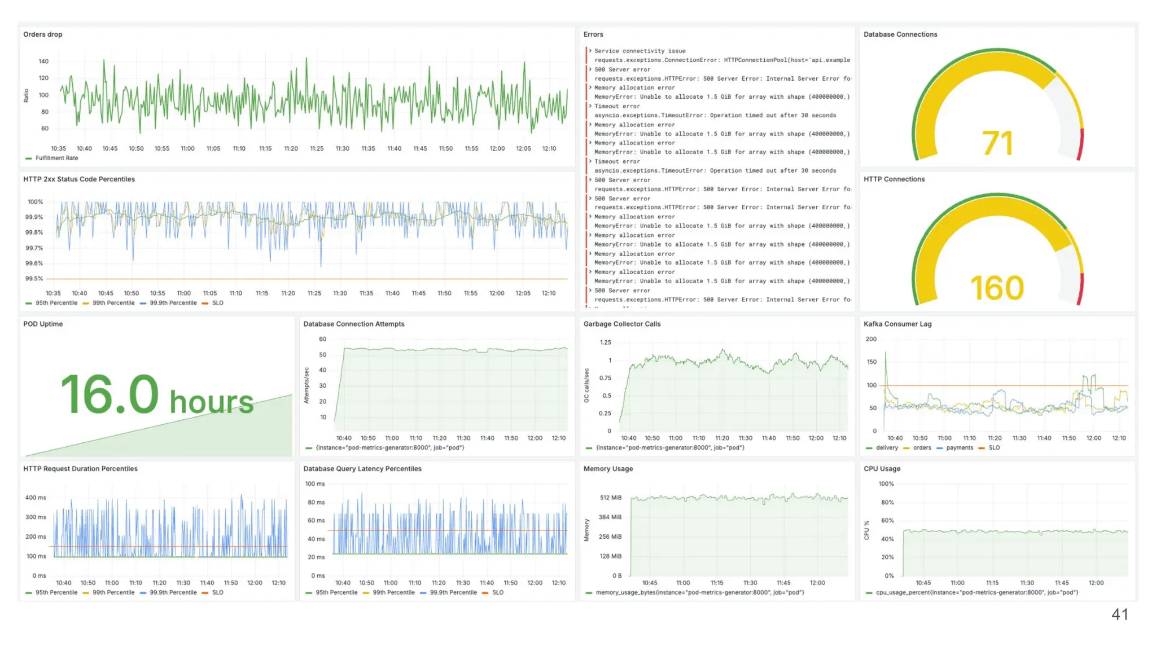Toggle Fulfillment Rate series in Orders drop legend
The height and width of the screenshot is (650, 1156).
click(x=56, y=158)
